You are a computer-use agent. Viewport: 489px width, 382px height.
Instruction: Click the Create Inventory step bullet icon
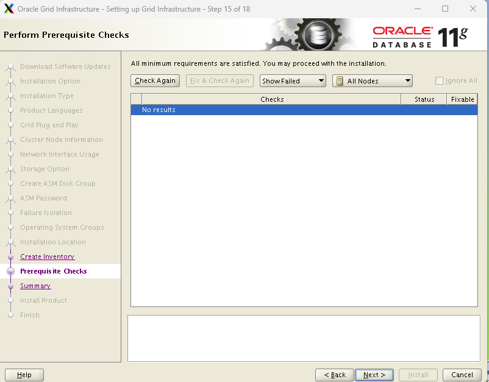click(x=10, y=256)
